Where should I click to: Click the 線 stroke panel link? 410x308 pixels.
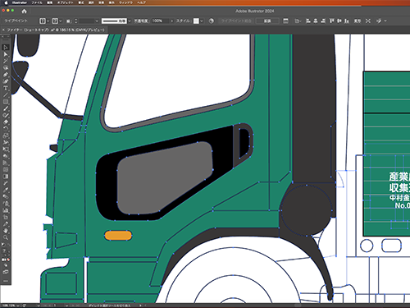tap(68, 21)
